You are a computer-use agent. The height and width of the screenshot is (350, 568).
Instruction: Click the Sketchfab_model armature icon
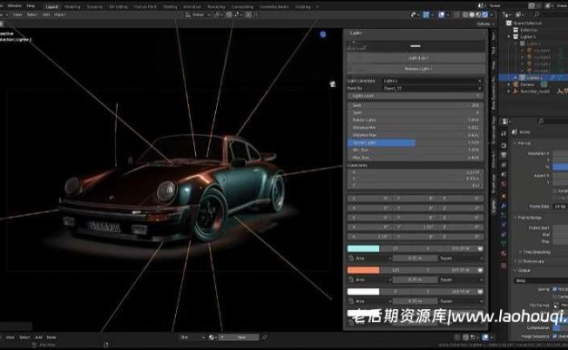515,92
